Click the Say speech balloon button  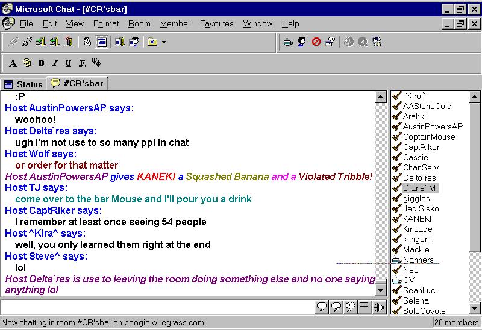(x=322, y=307)
